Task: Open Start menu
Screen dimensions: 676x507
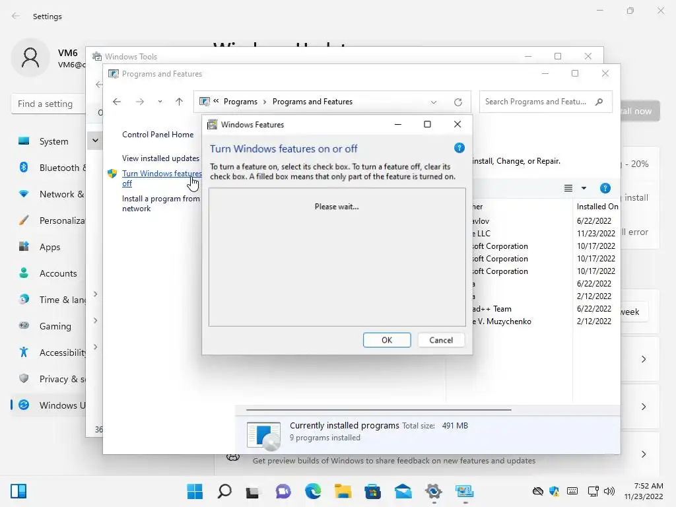Action: point(195,491)
